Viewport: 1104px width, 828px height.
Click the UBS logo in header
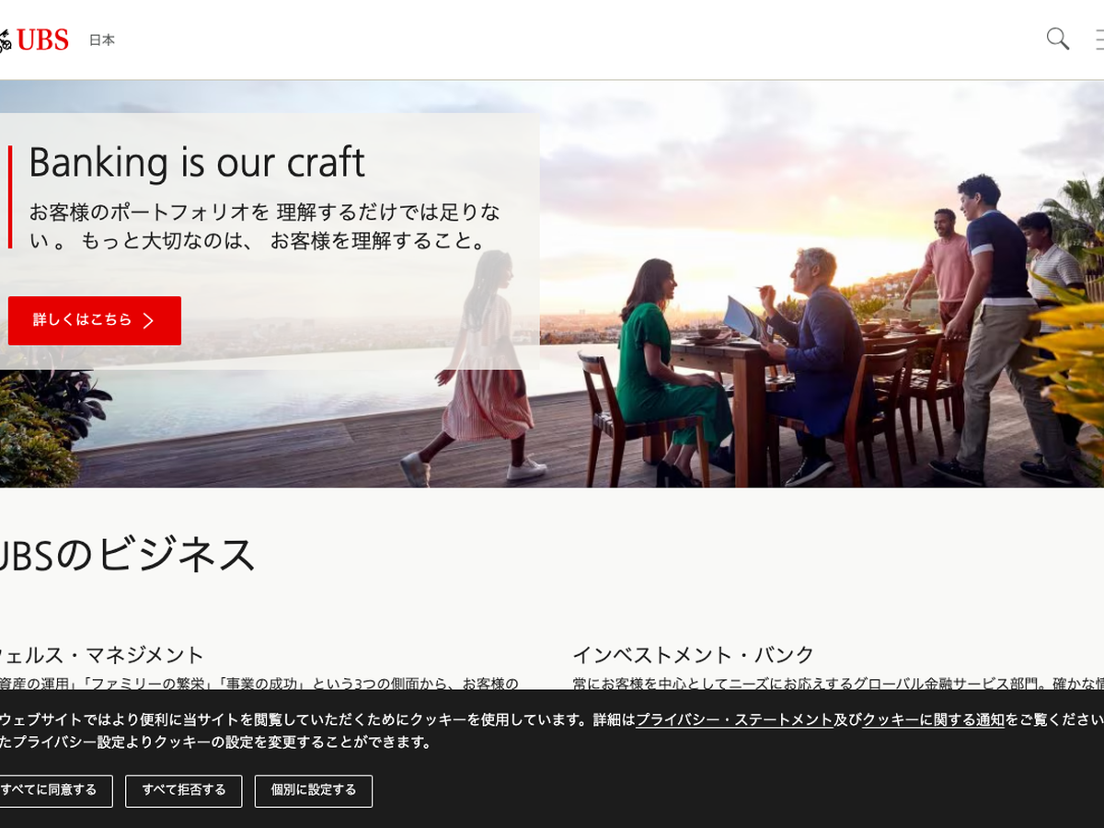35,40
